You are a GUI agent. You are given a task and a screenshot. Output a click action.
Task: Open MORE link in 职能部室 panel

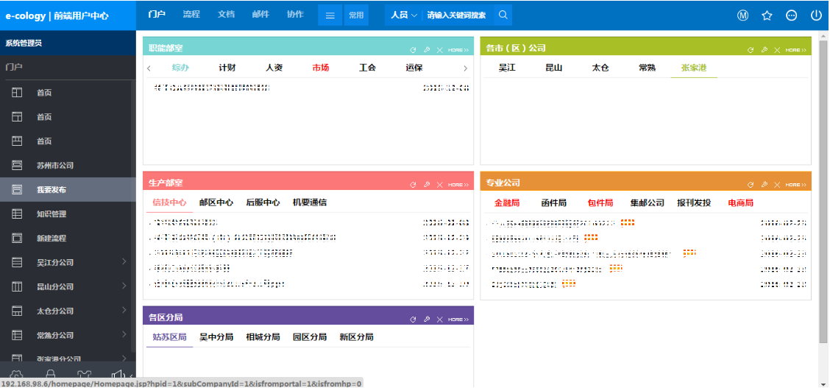[458, 50]
